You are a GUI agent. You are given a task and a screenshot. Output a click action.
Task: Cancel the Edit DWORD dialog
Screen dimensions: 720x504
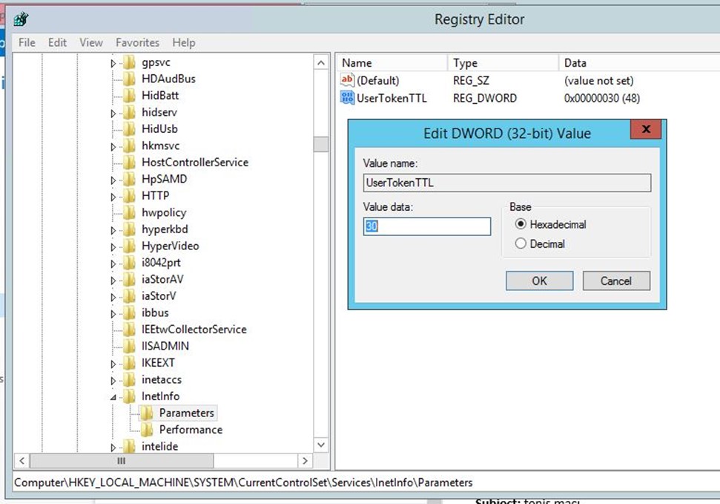point(616,281)
